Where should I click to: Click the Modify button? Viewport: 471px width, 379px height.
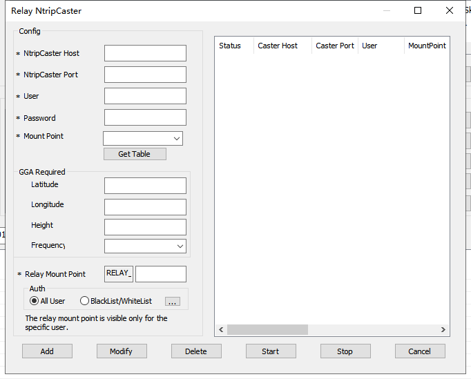122,351
